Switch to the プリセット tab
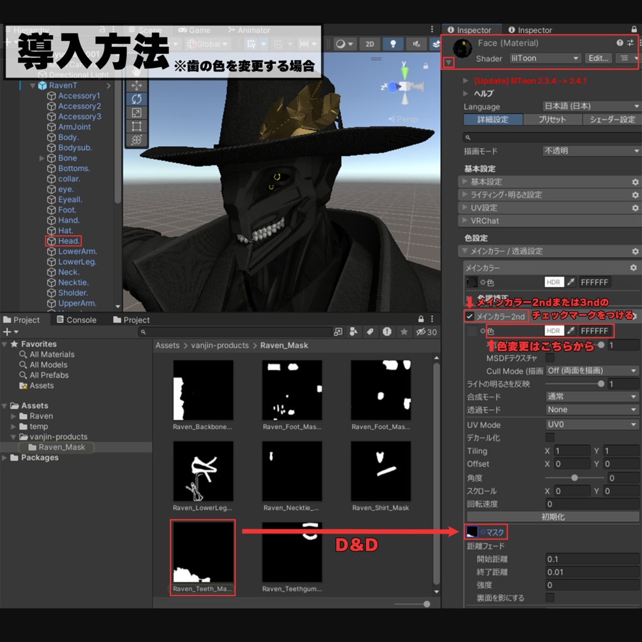This screenshot has width=642, height=642. click(552, 120)
